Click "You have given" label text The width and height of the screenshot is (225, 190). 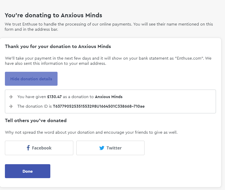[31, 97]
